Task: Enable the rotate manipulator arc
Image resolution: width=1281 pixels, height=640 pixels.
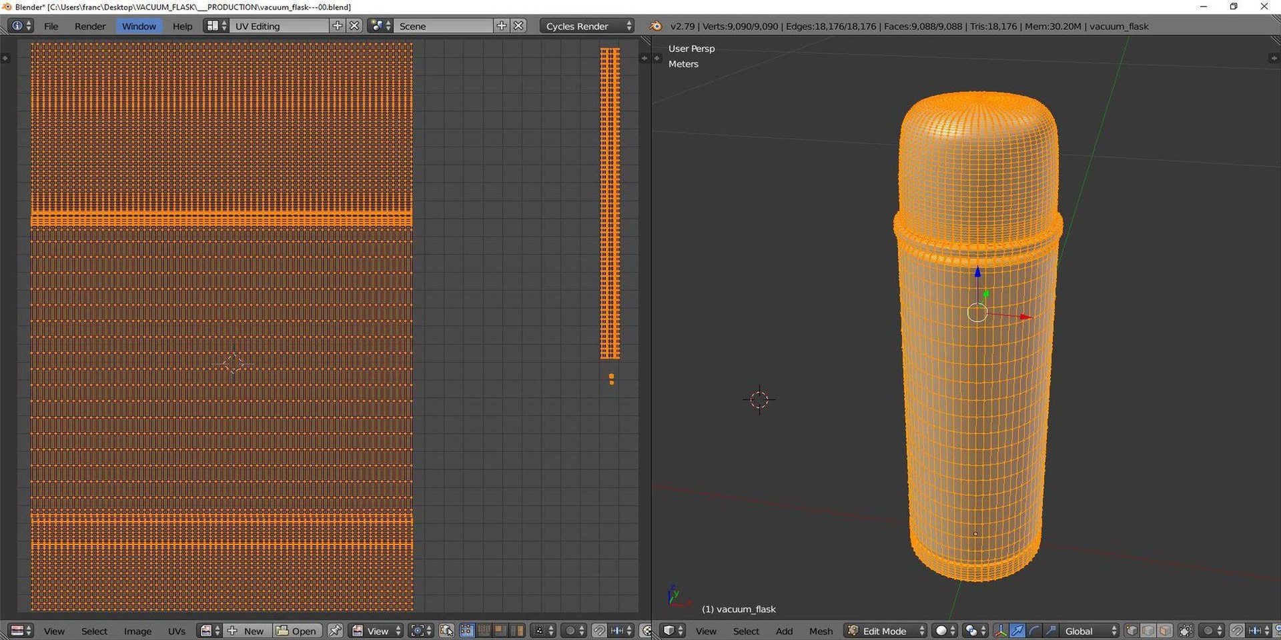Action: click(x=1033, y=631)
